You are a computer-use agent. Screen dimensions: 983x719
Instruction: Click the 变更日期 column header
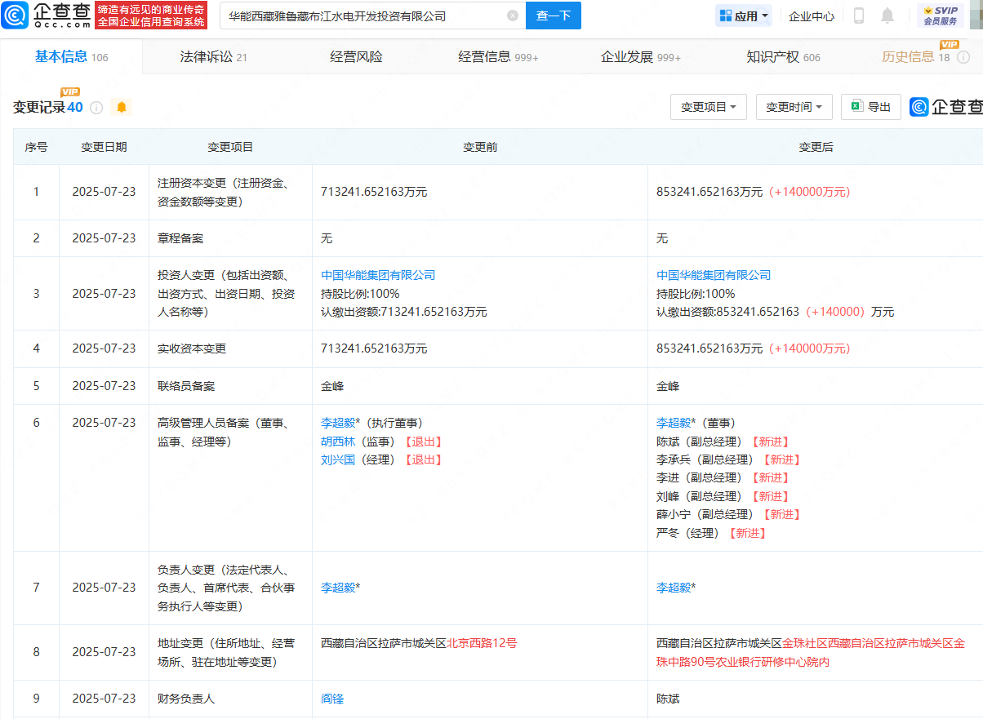pos(104,147)
